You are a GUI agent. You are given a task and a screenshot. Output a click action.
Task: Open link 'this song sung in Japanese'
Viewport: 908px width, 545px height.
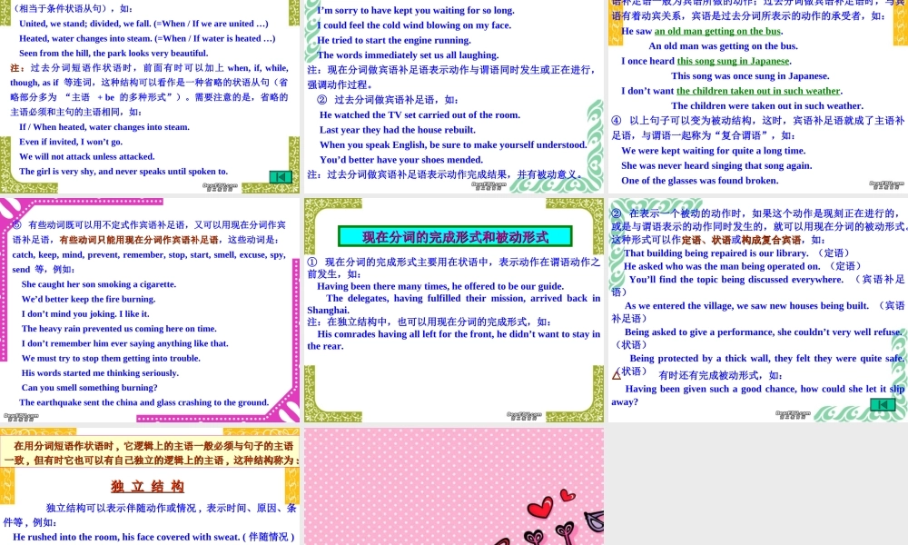(x=733, y=61)
